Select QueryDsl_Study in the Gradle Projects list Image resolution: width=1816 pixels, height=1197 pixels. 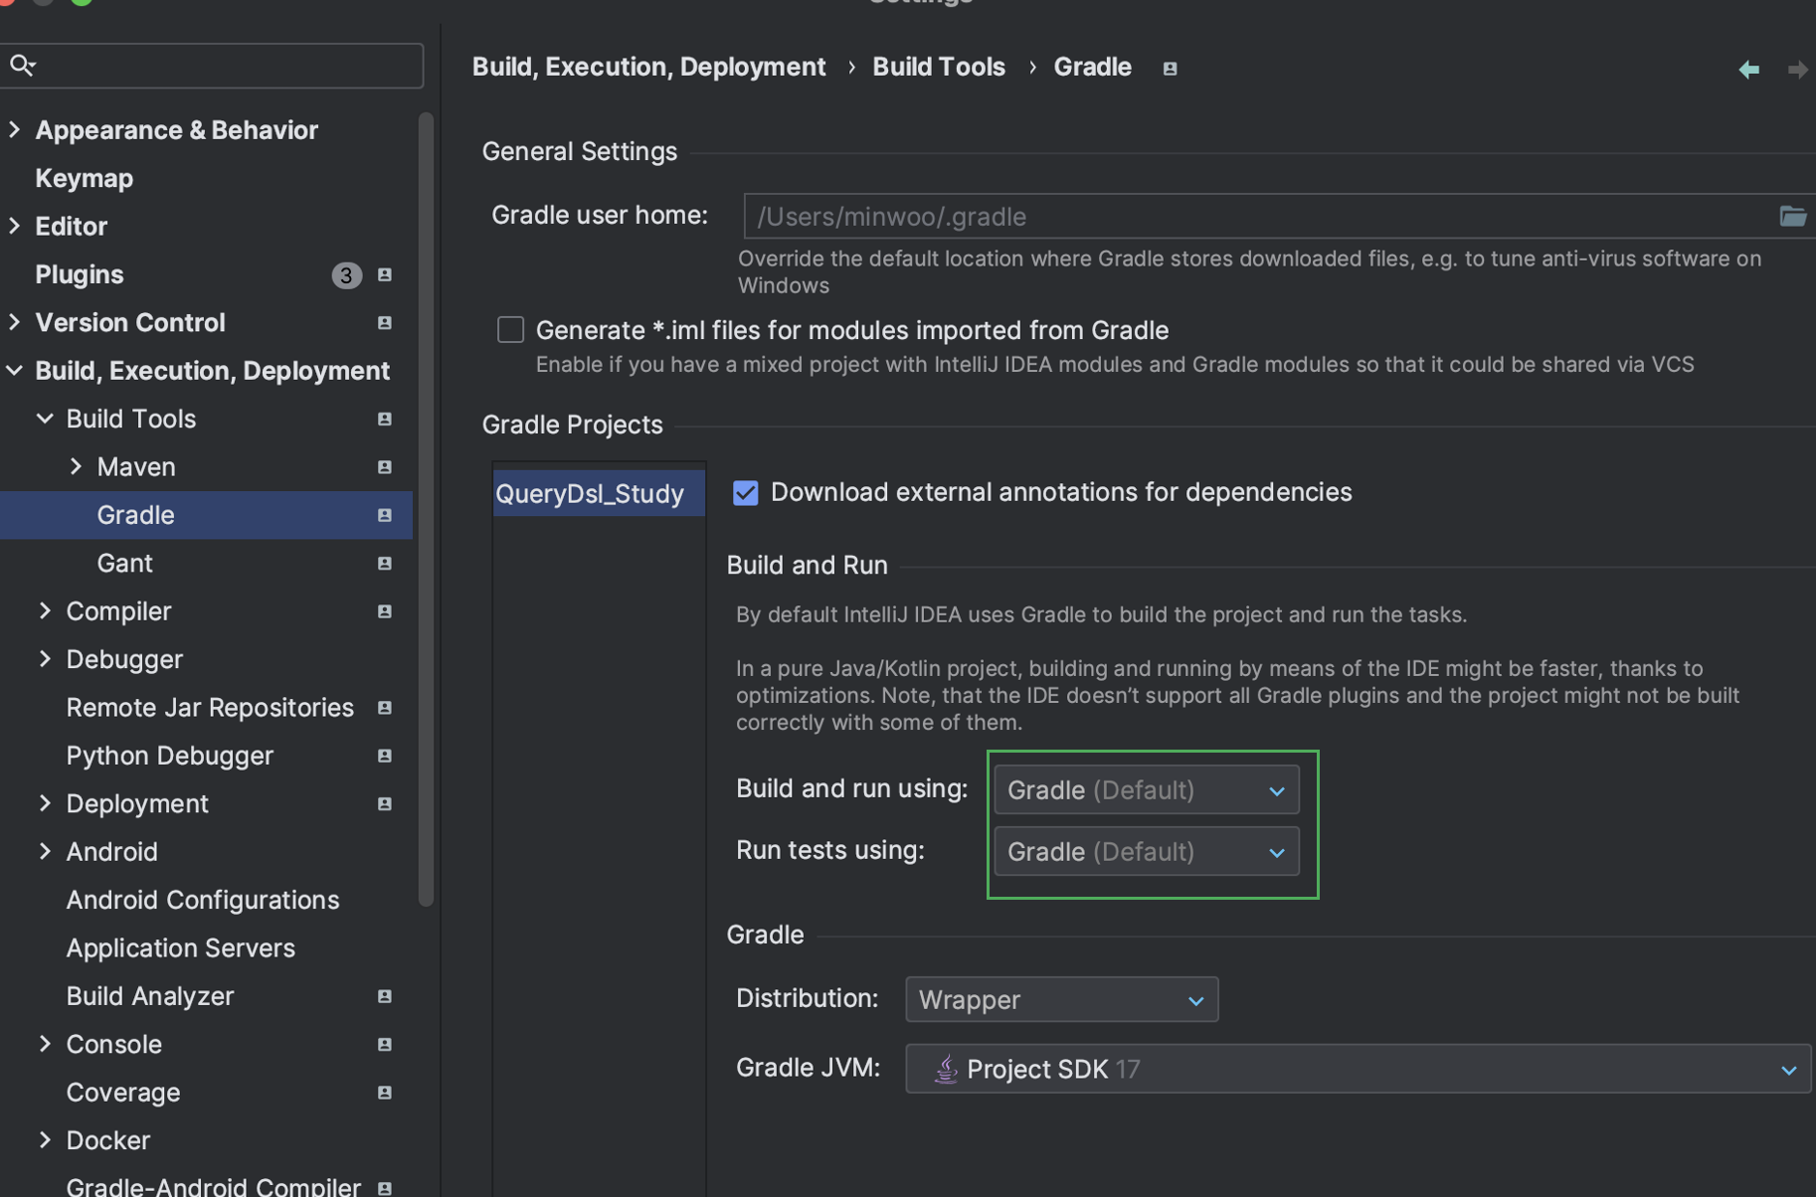[x=591, y=492]
